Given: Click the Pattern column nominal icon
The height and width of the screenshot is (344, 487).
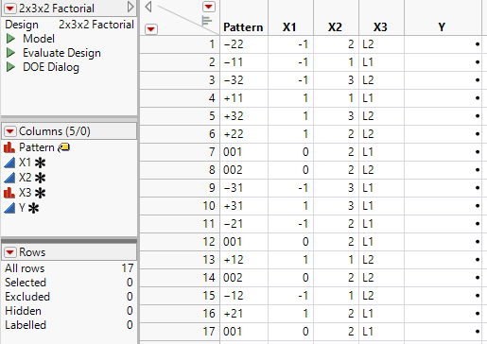Looking at the screenshot, I should (9, 147).
